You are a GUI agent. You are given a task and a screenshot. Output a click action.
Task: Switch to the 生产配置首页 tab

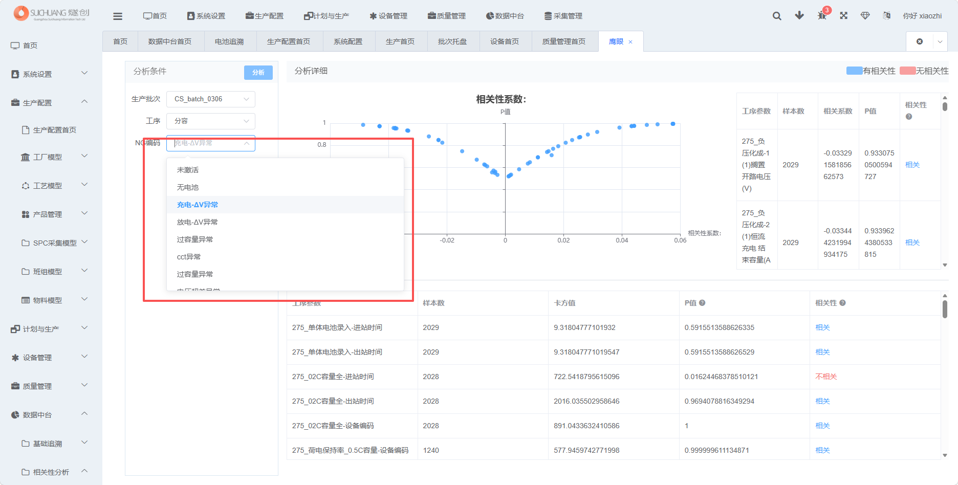pyautogui.click(x=289, y=41)
